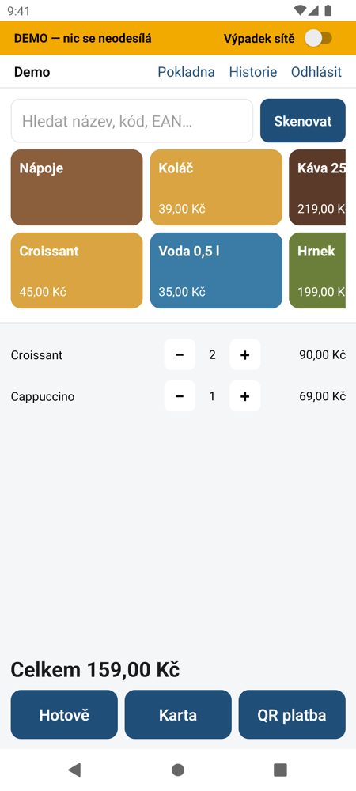The image size is (356, 791).
Task: Increase Croissant quantity with plus button
Action: tap(245, 354)
